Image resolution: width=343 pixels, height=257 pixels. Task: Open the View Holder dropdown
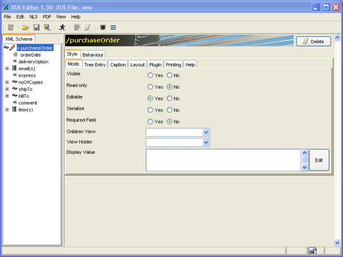coord(206,143)
